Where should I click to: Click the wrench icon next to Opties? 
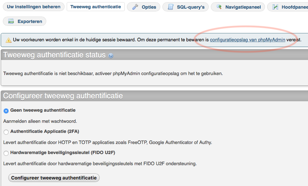[x=135, y=7]
